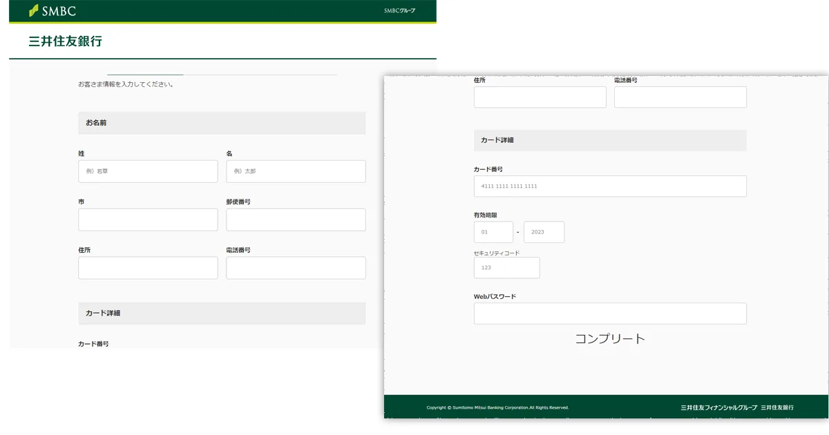Select 住所 address field in back window
This screenshot has width=829, height=435.
click(x=148, y=268)
